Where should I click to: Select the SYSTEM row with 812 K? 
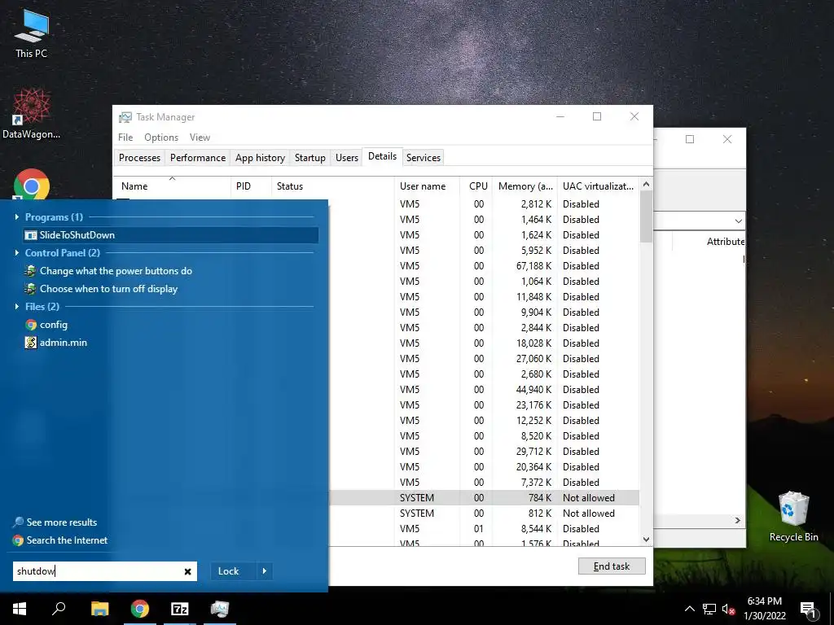point(484,514)
